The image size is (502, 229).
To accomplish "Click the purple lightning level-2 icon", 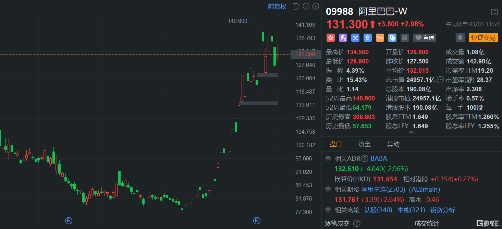I will (343, 38).
